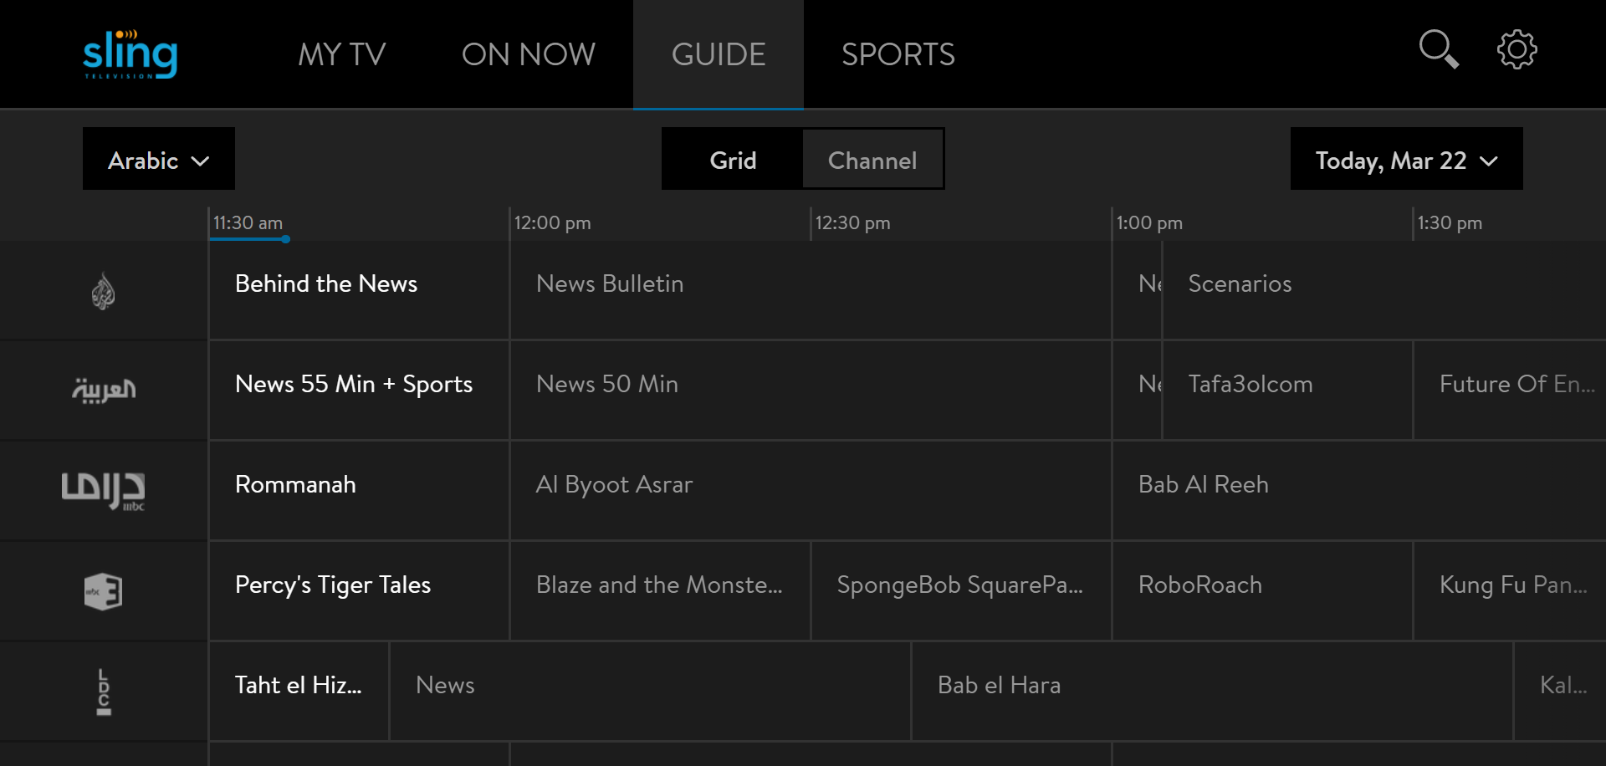
Task: Select Kal... program on LBC row
Action: coord(1560,692)
